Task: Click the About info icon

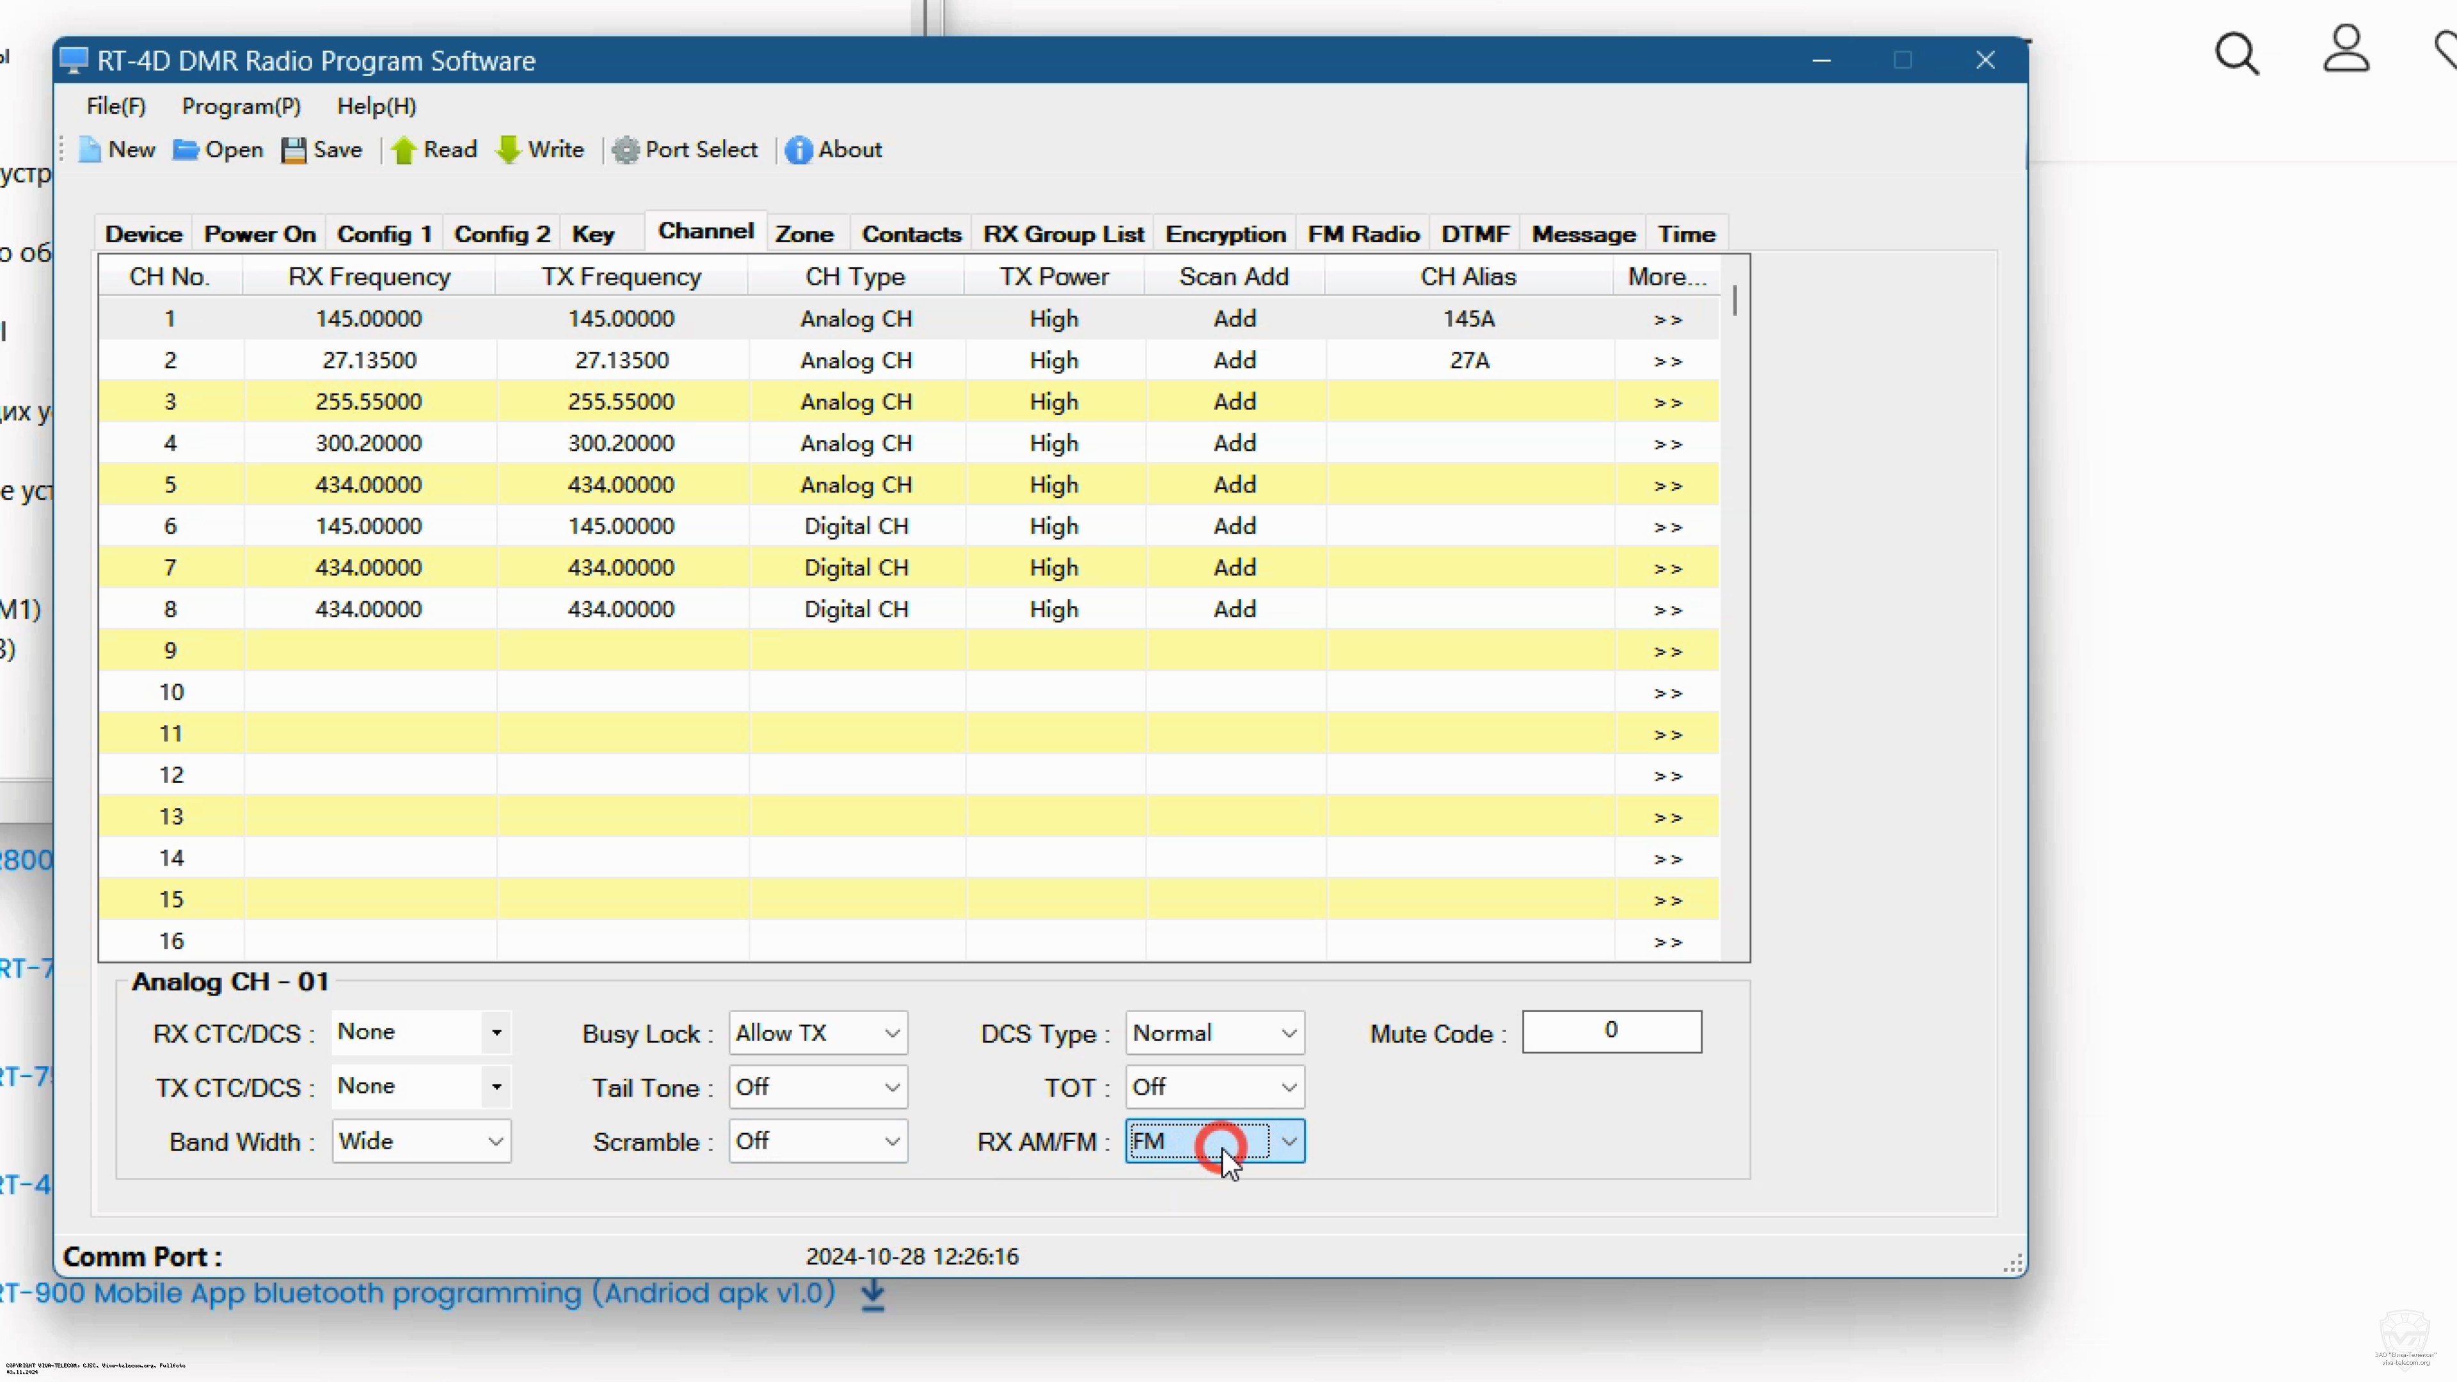Action: [x=799, y=150]
